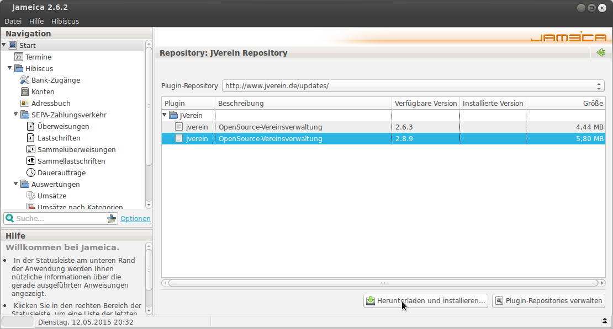
Task: Click the Daueraufträge clock icon
Action: (31, 172)
